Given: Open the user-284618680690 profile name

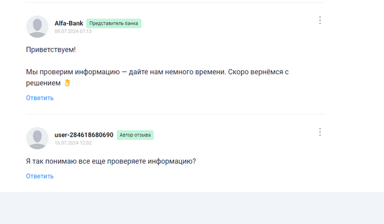Looking at the screenshot, I should pos(84,135).
